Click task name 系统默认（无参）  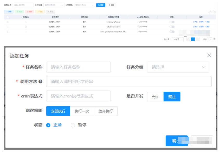pyautogui.click(x=55, y=22)
